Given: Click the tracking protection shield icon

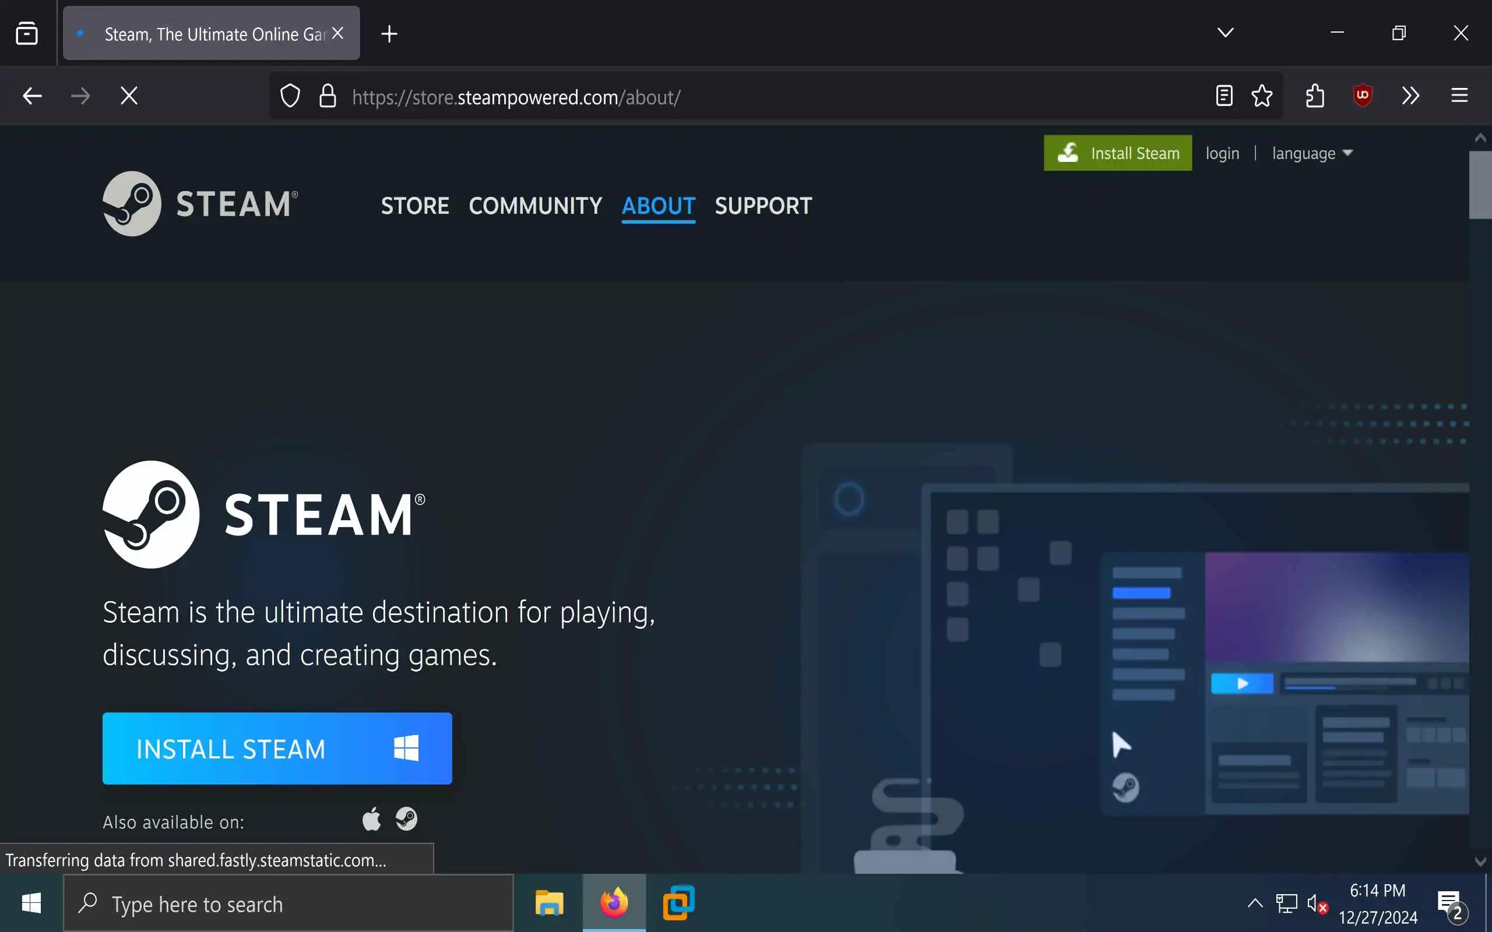Looking at the screenshot, I should click(290, 96).
